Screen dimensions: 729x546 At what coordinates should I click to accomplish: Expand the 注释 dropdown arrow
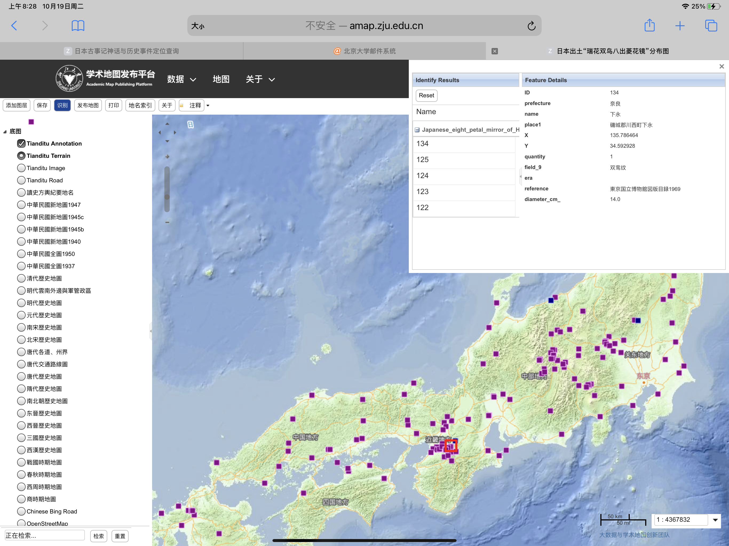[208, 105]
